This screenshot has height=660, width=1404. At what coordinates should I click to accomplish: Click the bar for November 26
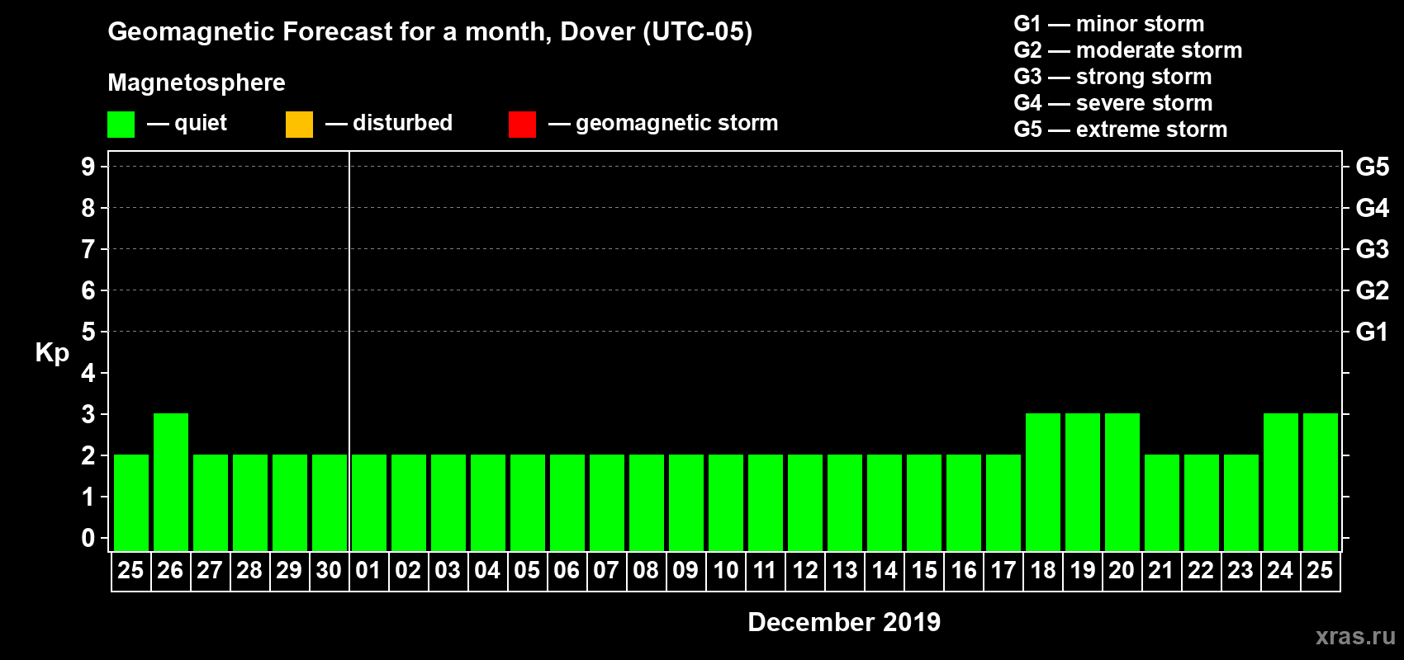[x=171, y=482]
